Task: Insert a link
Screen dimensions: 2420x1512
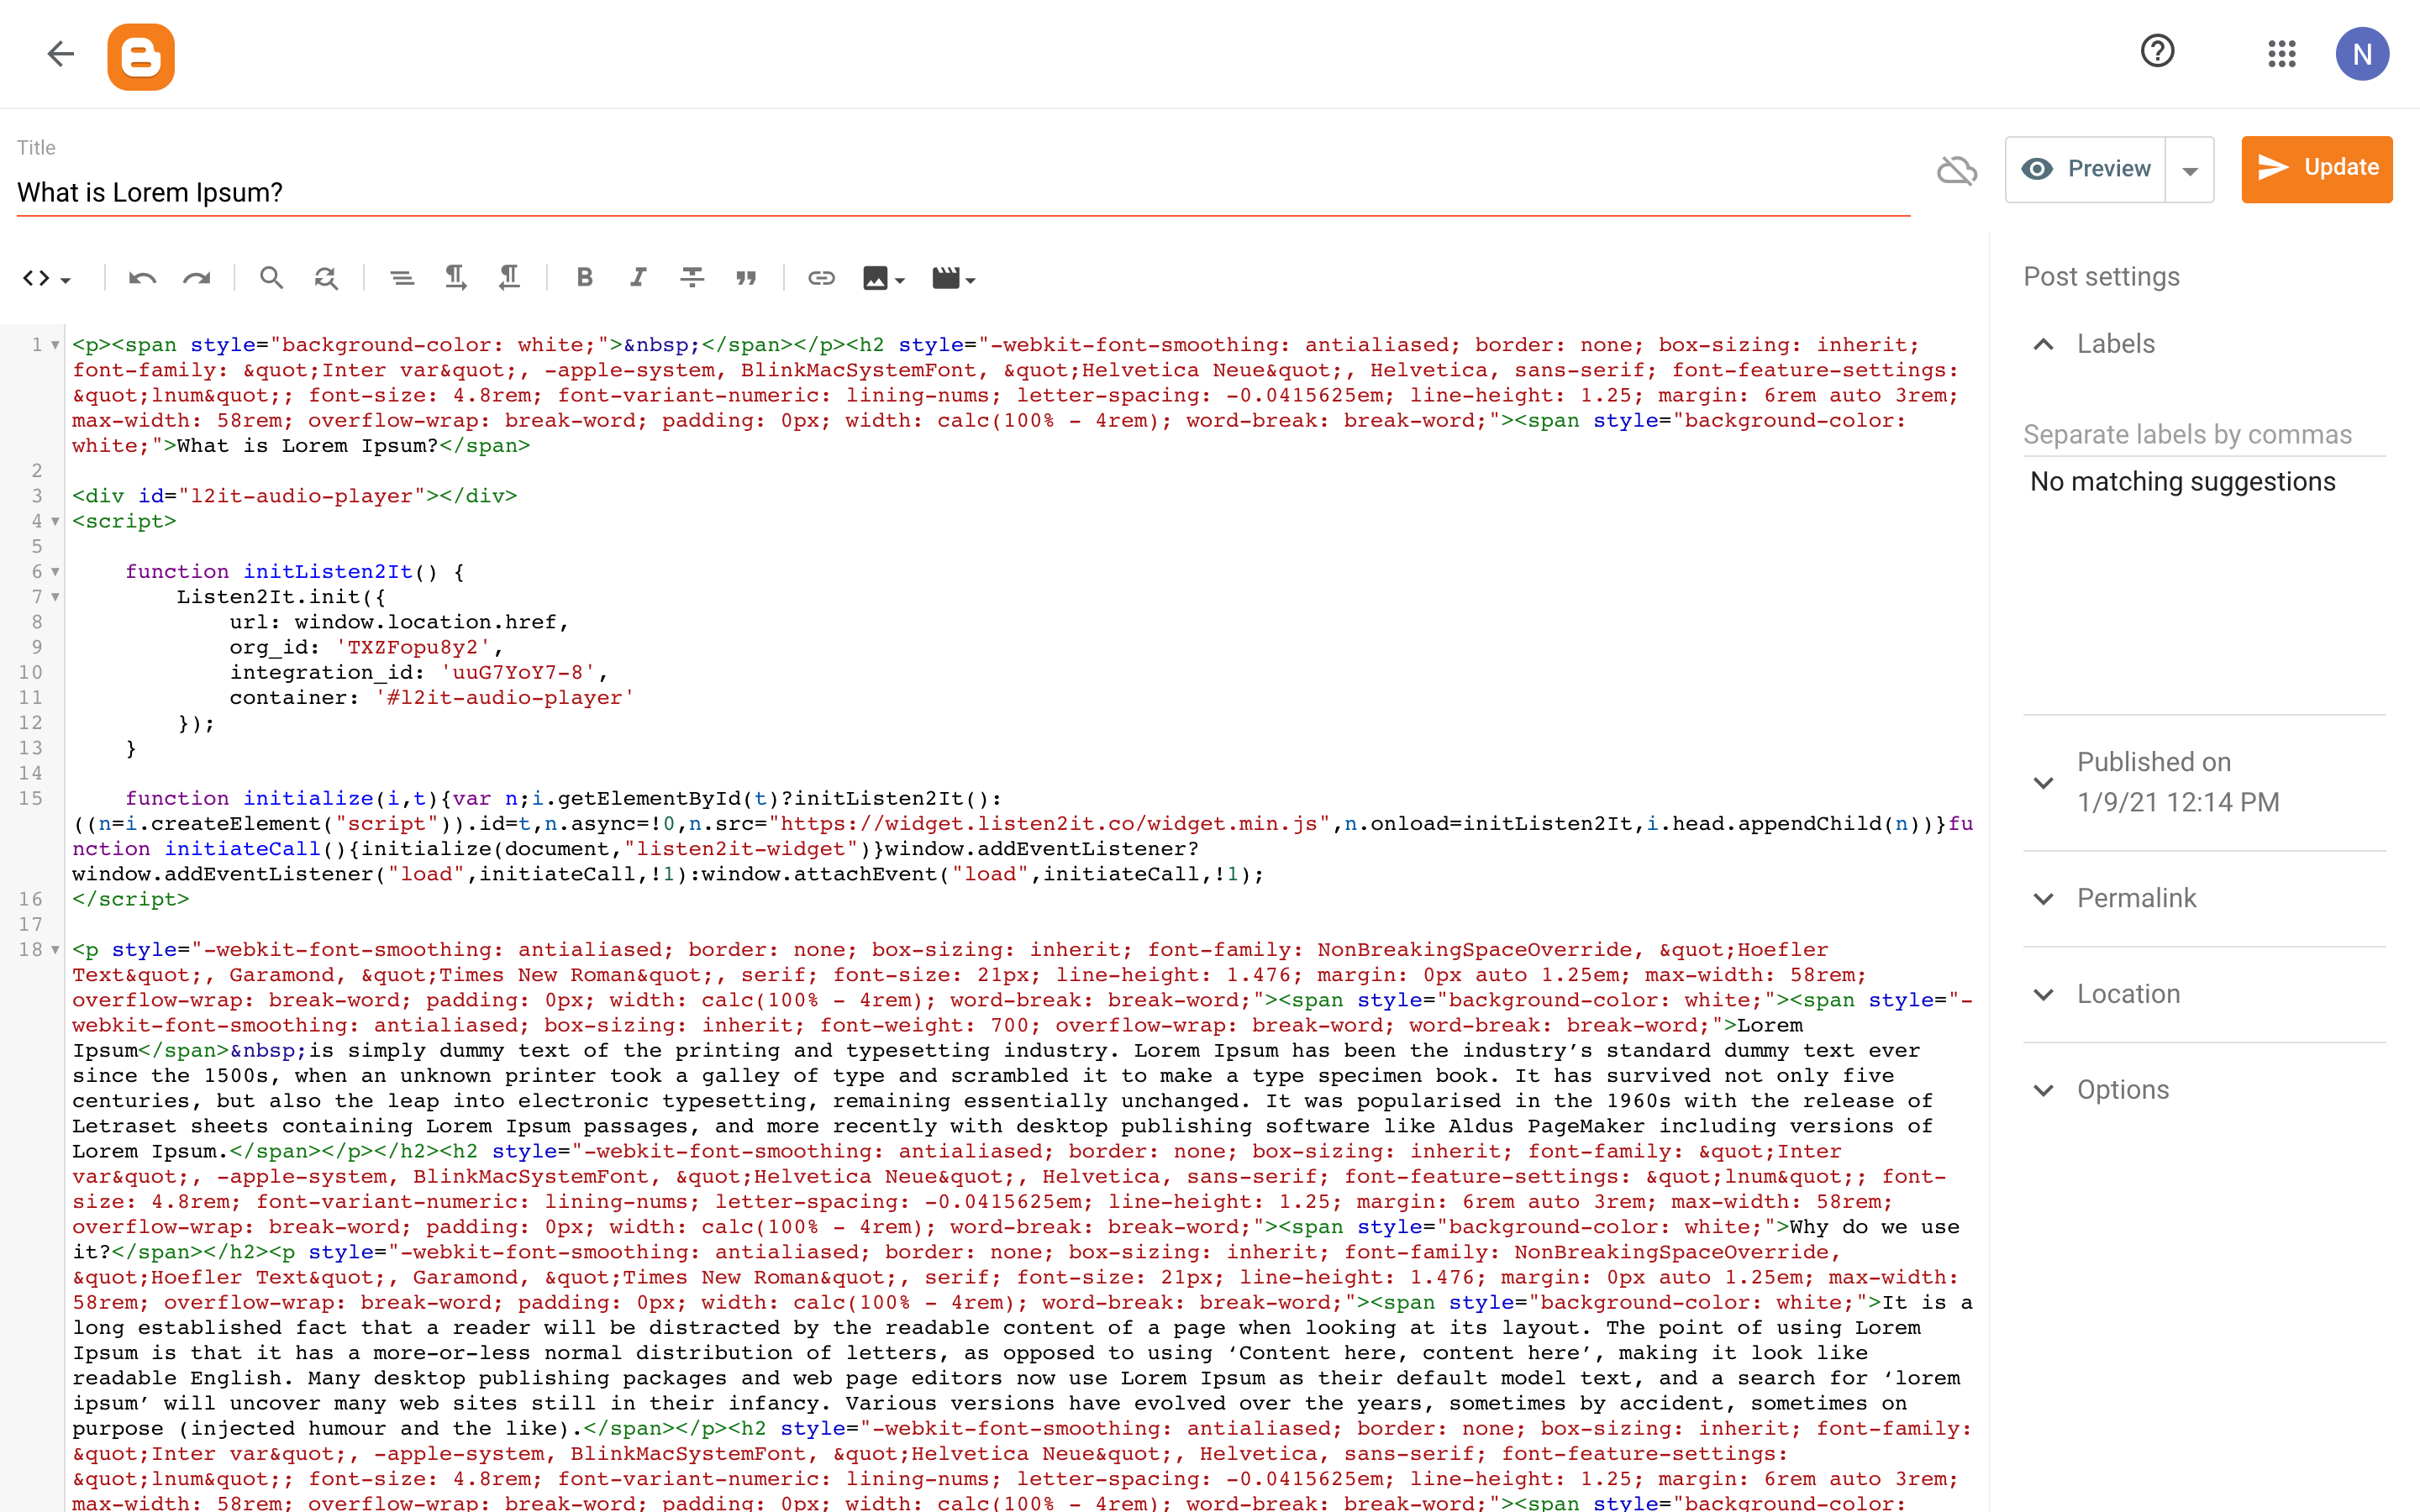Action: point(821,278)
